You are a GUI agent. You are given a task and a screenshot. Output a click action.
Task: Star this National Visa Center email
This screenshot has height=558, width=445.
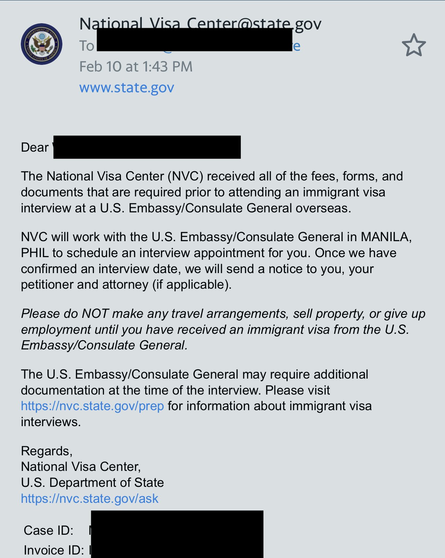[414, 45]
